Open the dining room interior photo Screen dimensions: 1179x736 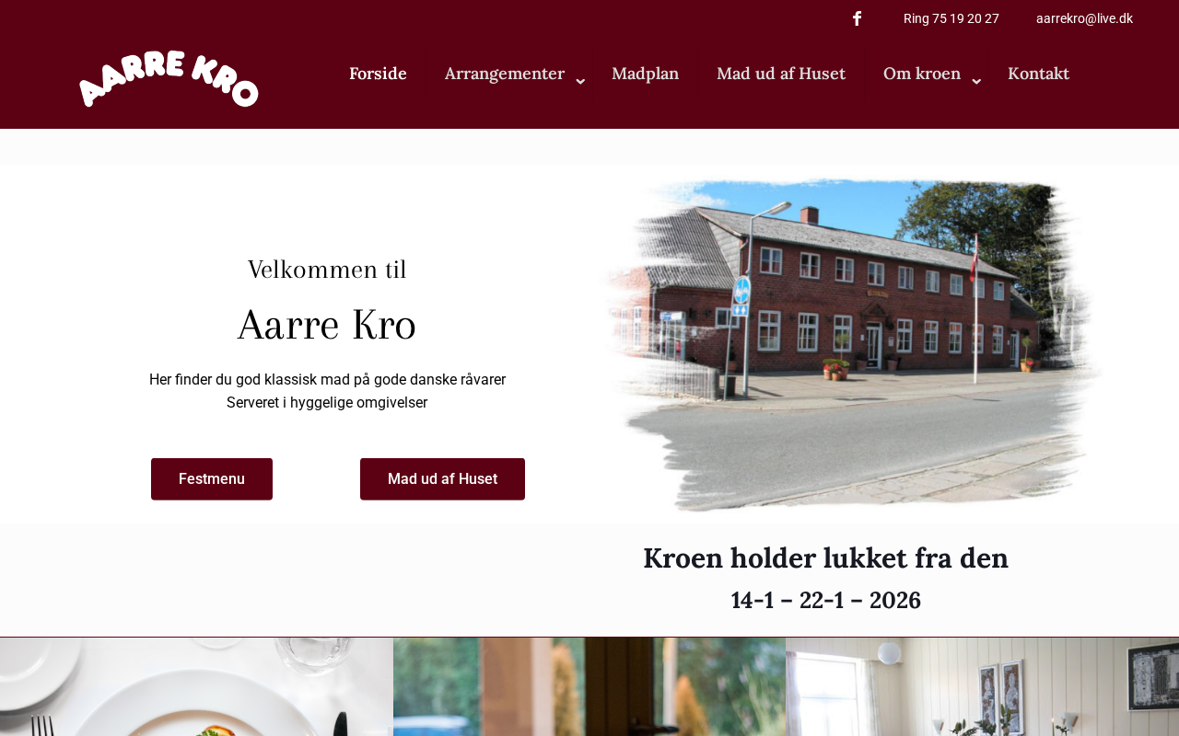[982, 686]
